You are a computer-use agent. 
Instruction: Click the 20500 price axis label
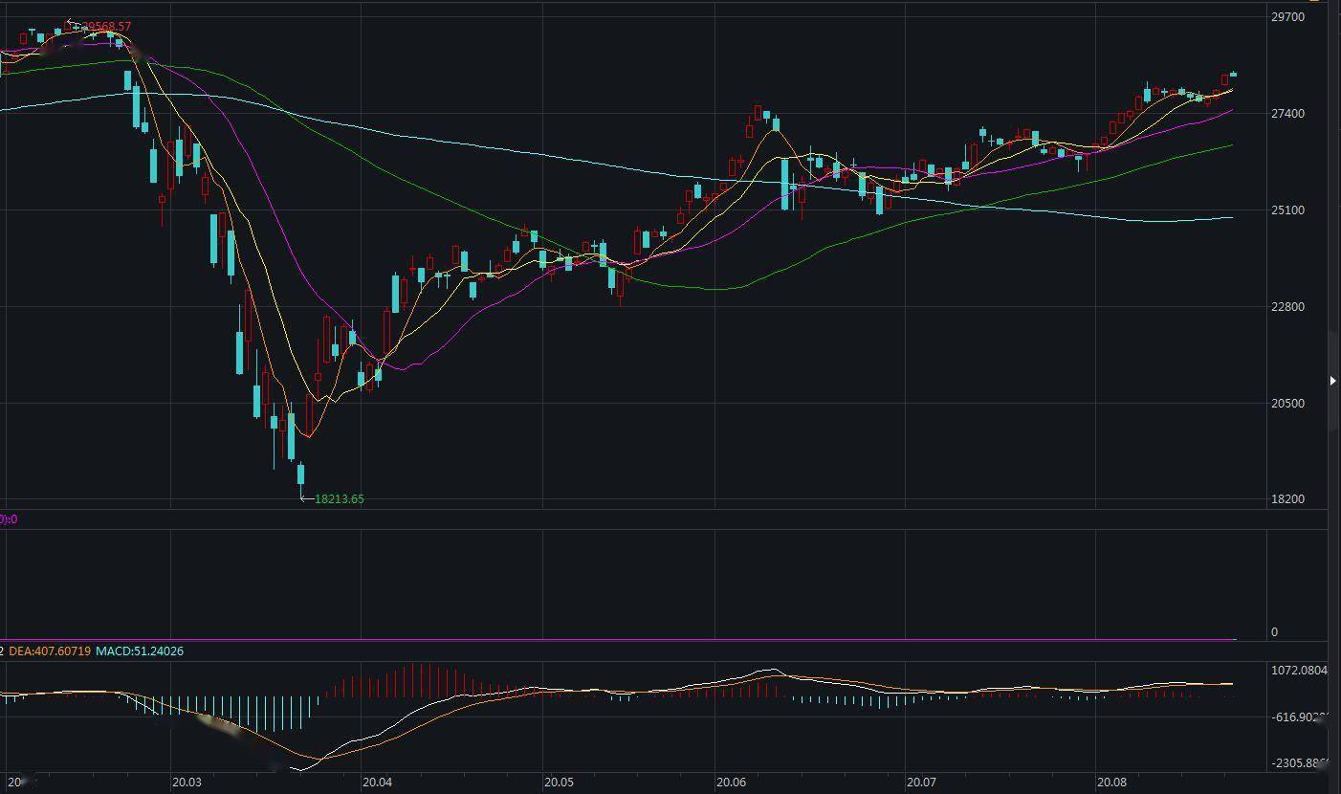coord(1287,404)
